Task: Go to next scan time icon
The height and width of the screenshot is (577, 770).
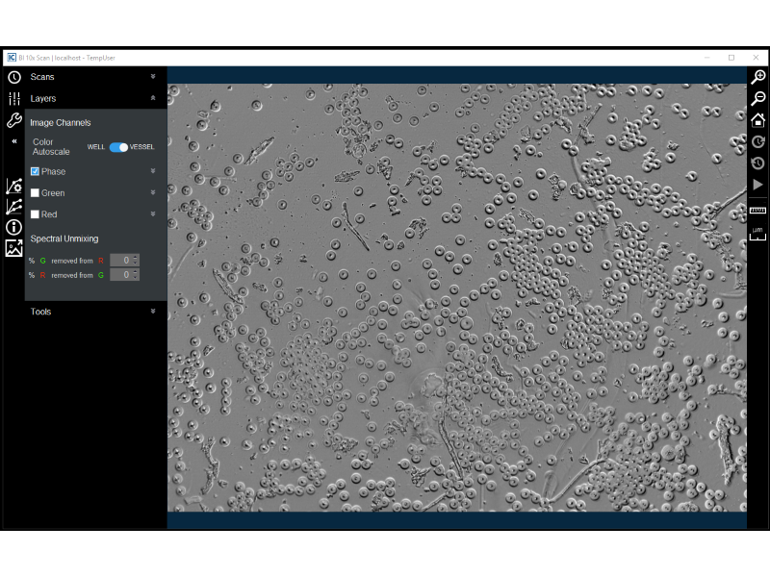Action: 758,141
